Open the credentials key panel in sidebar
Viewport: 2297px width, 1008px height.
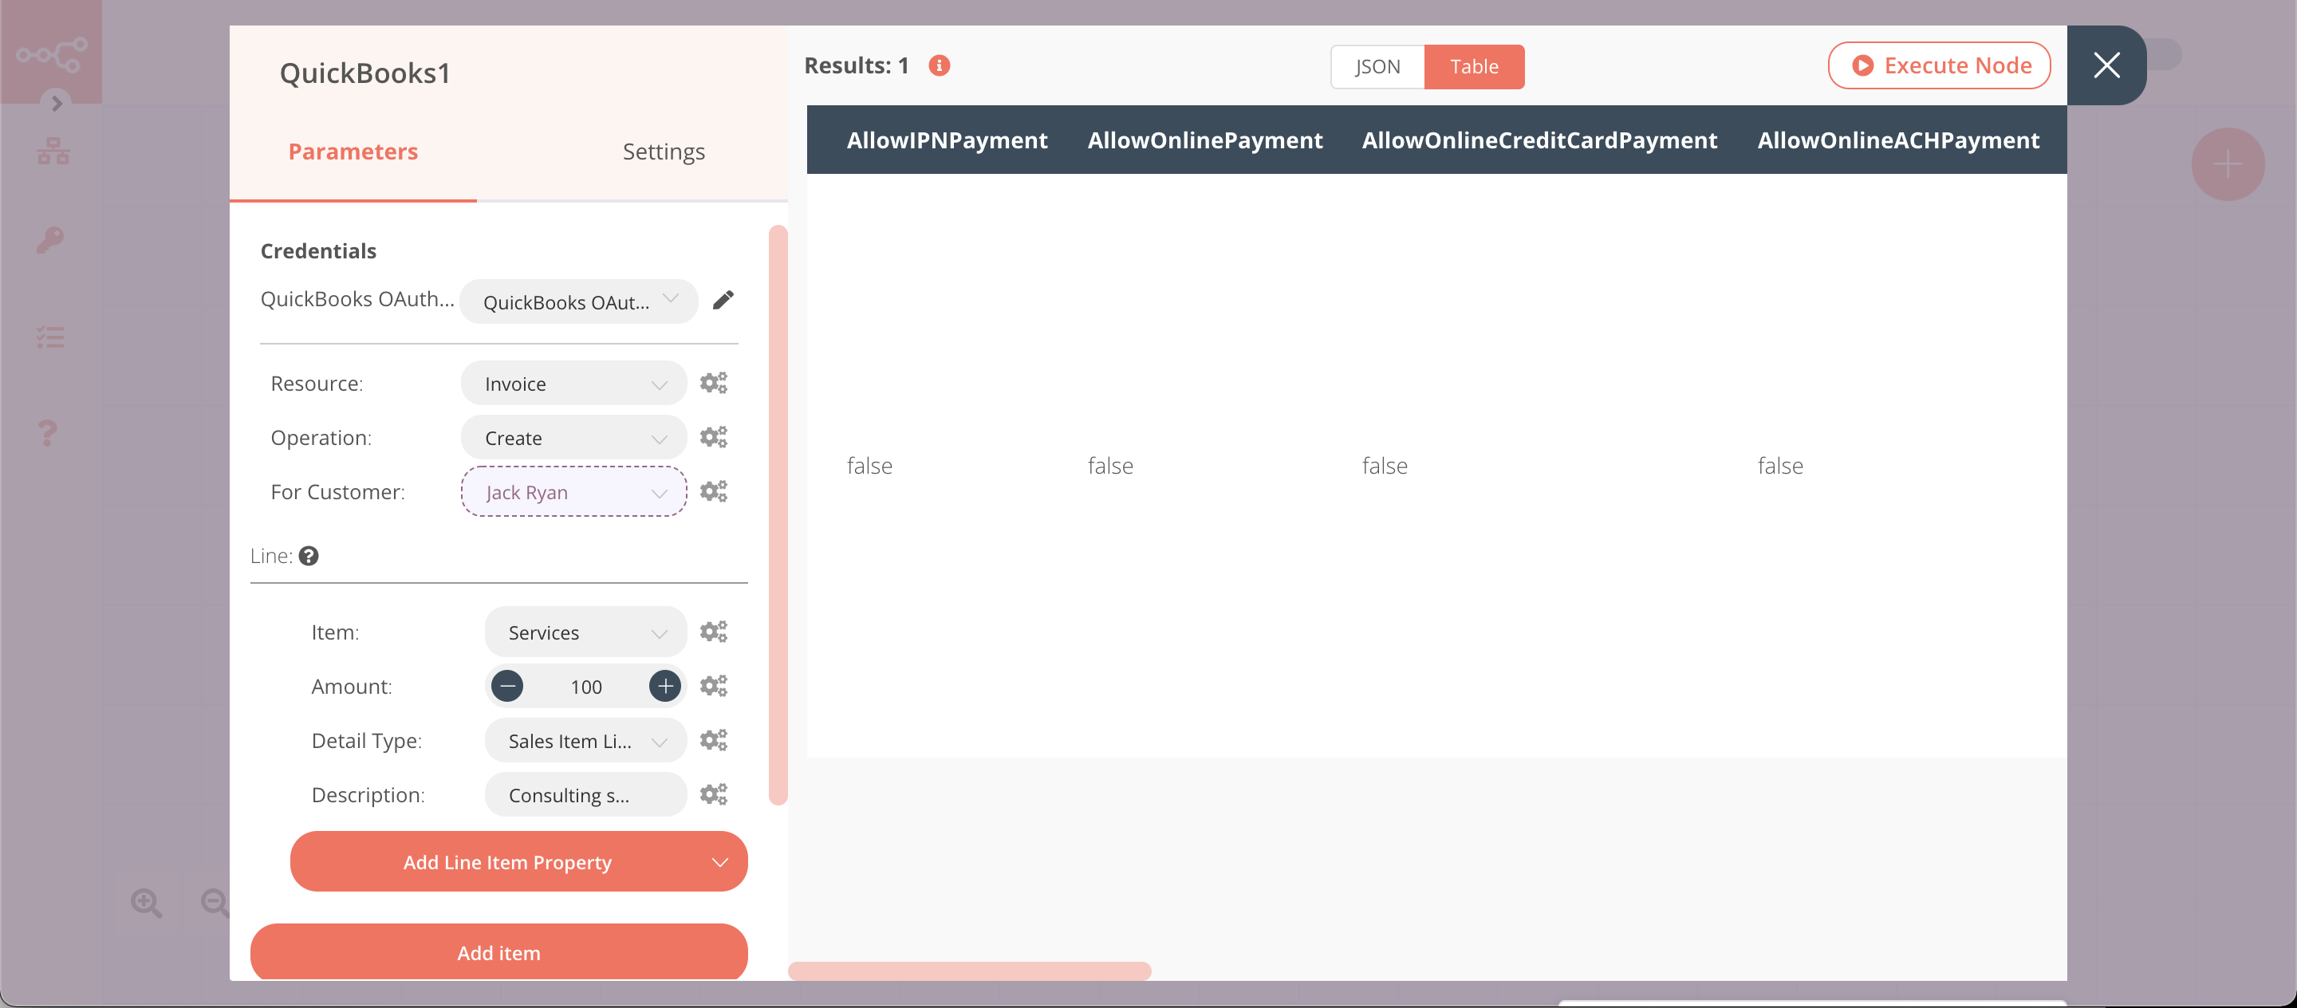point(51,239)
